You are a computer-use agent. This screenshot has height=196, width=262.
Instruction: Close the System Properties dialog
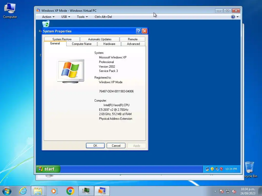click(x=145, y=31)
